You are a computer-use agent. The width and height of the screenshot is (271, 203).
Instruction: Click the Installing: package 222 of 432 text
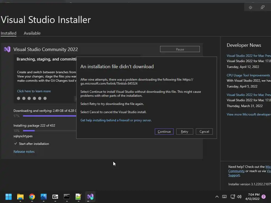pyautogui.click(x=34, y=126)
